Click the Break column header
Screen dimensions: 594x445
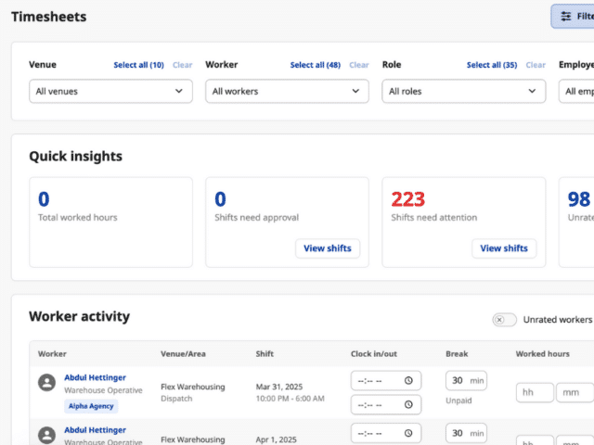457,354
